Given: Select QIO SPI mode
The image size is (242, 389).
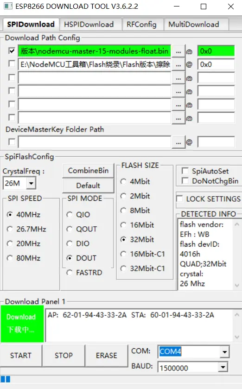Looking at the screenshot, I should [70, 214].
